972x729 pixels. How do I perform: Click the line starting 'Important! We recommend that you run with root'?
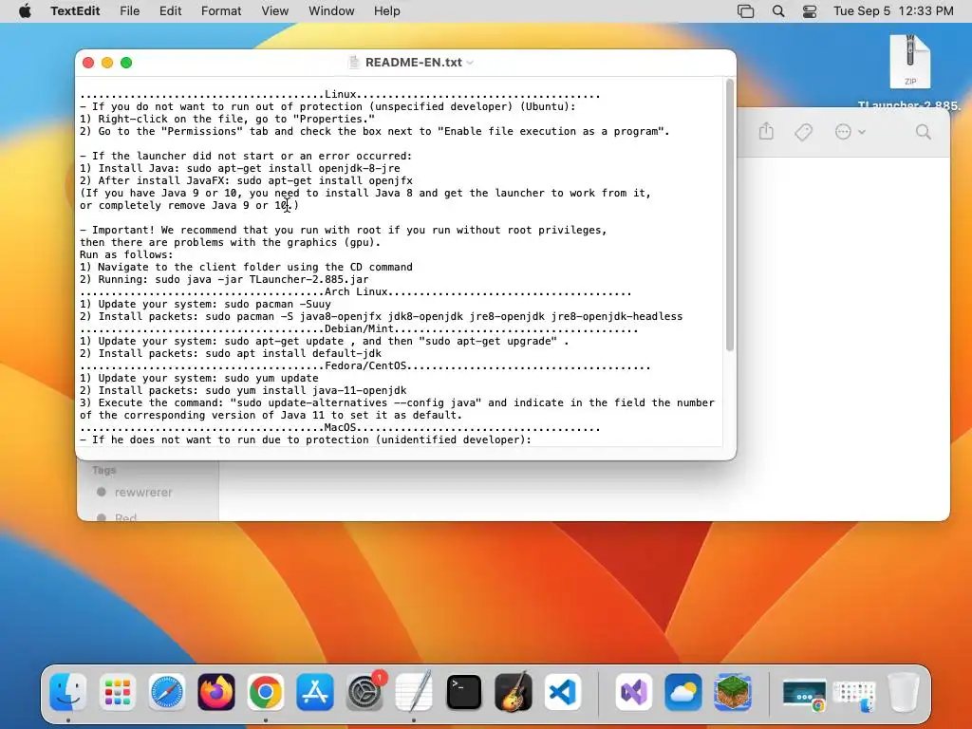[343, 230]
